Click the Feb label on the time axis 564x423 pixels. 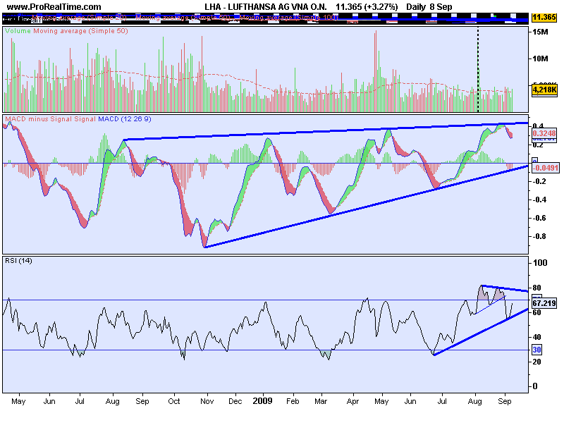[x=293, y=401]
